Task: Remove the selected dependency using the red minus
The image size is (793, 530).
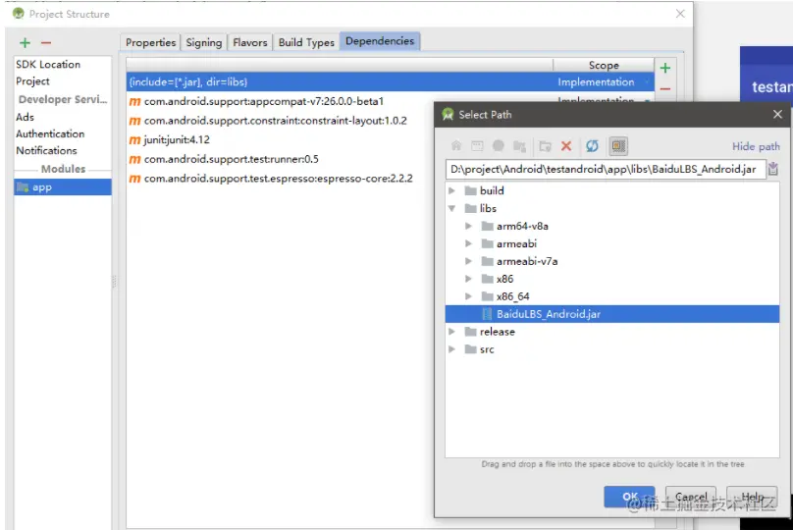Action: click(x=665, y=89)
